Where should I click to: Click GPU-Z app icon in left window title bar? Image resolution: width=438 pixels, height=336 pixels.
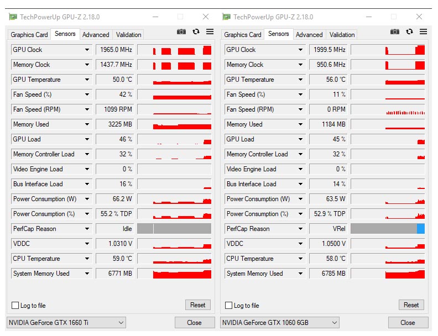pyautogui.click(x=13, y=17)
